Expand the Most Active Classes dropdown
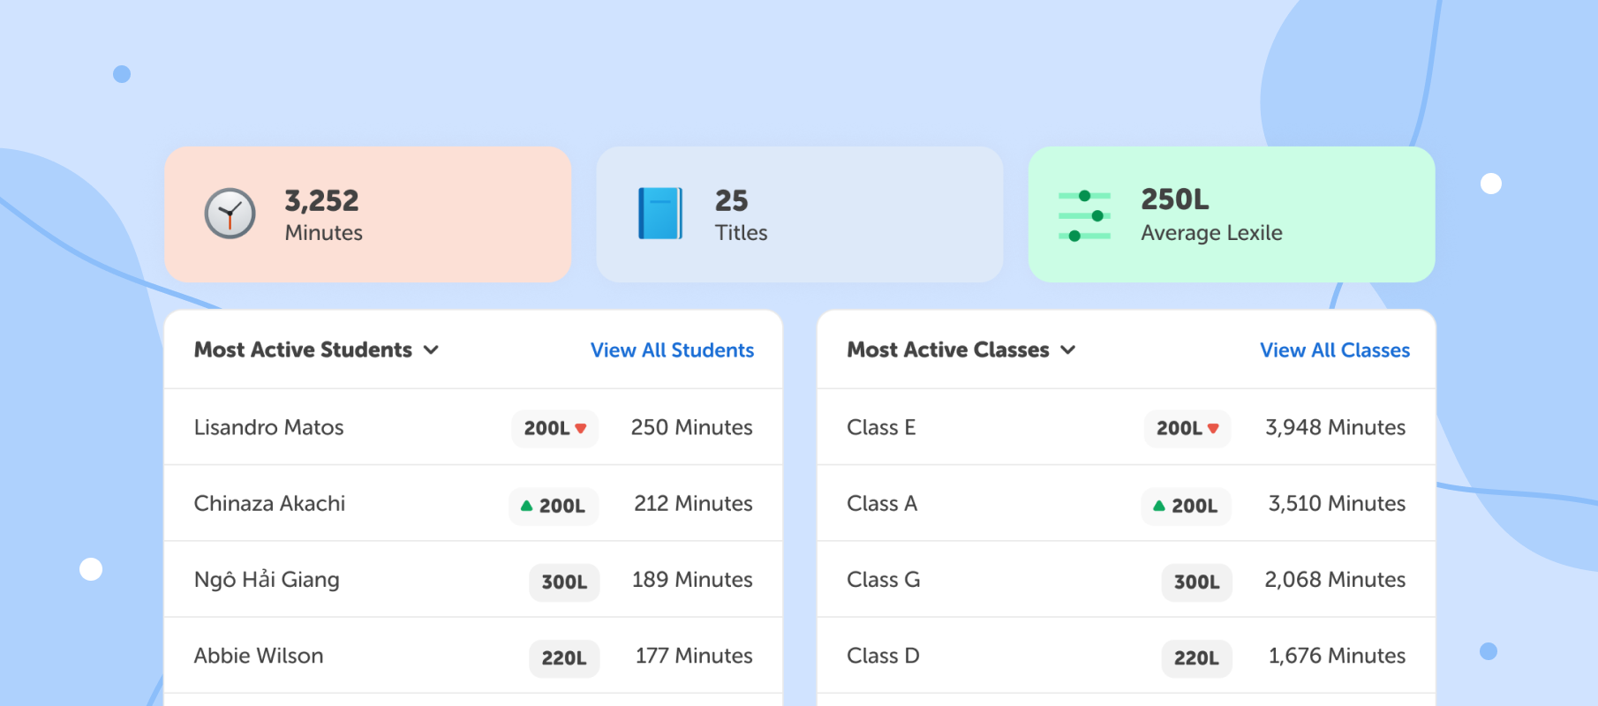Viewport: 1598px width, 706px height. [1067, 349]
